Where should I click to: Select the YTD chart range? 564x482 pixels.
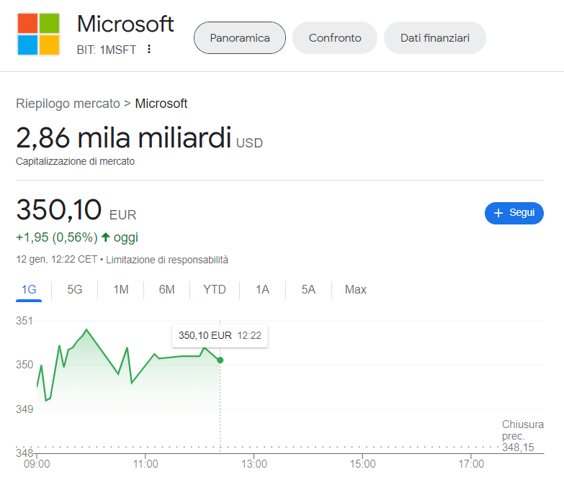215,290
